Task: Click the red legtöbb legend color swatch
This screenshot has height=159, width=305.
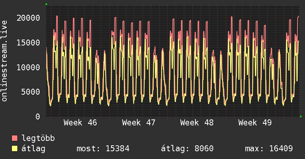Action: click(x=15, y=138)
